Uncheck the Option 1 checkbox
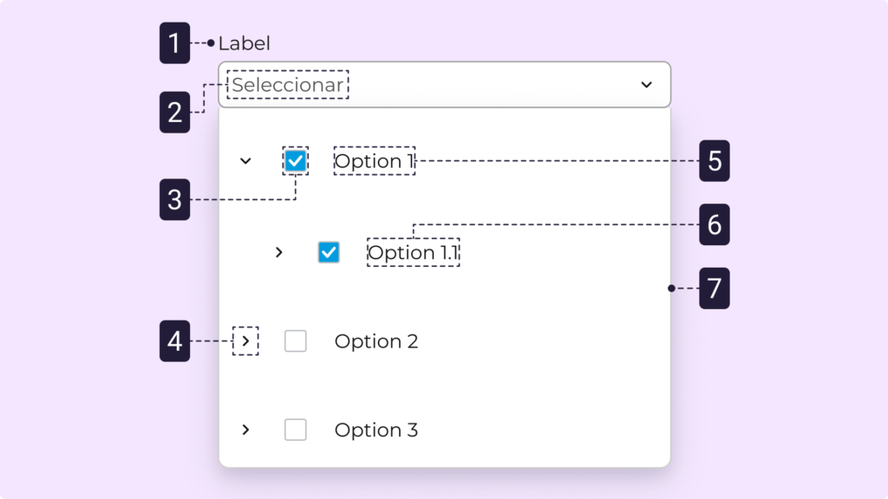Image resolution: width=888 pixels, height=499 pixels. [x=296, y=161]
